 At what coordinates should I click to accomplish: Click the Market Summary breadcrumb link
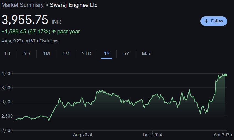coord(22,5)
